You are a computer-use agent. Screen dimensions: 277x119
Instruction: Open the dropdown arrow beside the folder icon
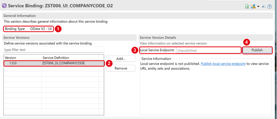(258, 7)
